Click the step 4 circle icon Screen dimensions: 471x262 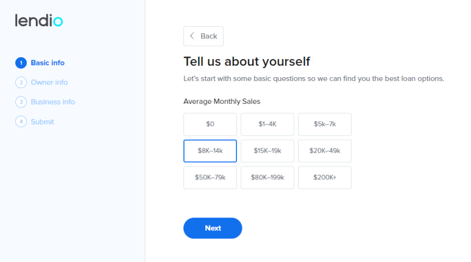pos(21,122)
